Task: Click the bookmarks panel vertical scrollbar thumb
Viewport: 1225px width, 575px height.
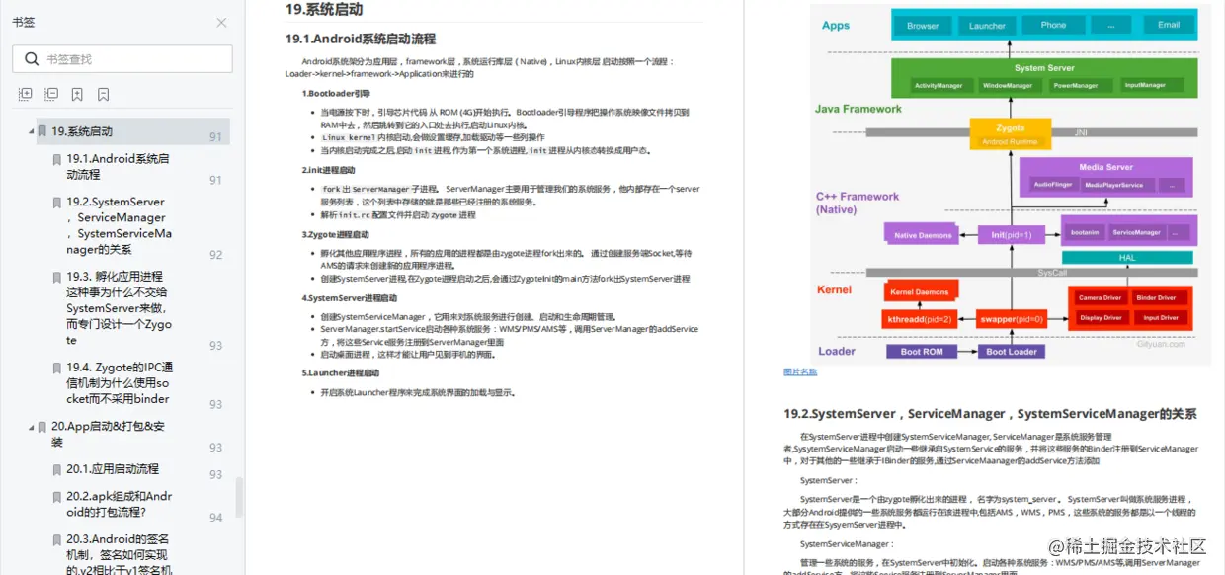Action: point(238,498)
